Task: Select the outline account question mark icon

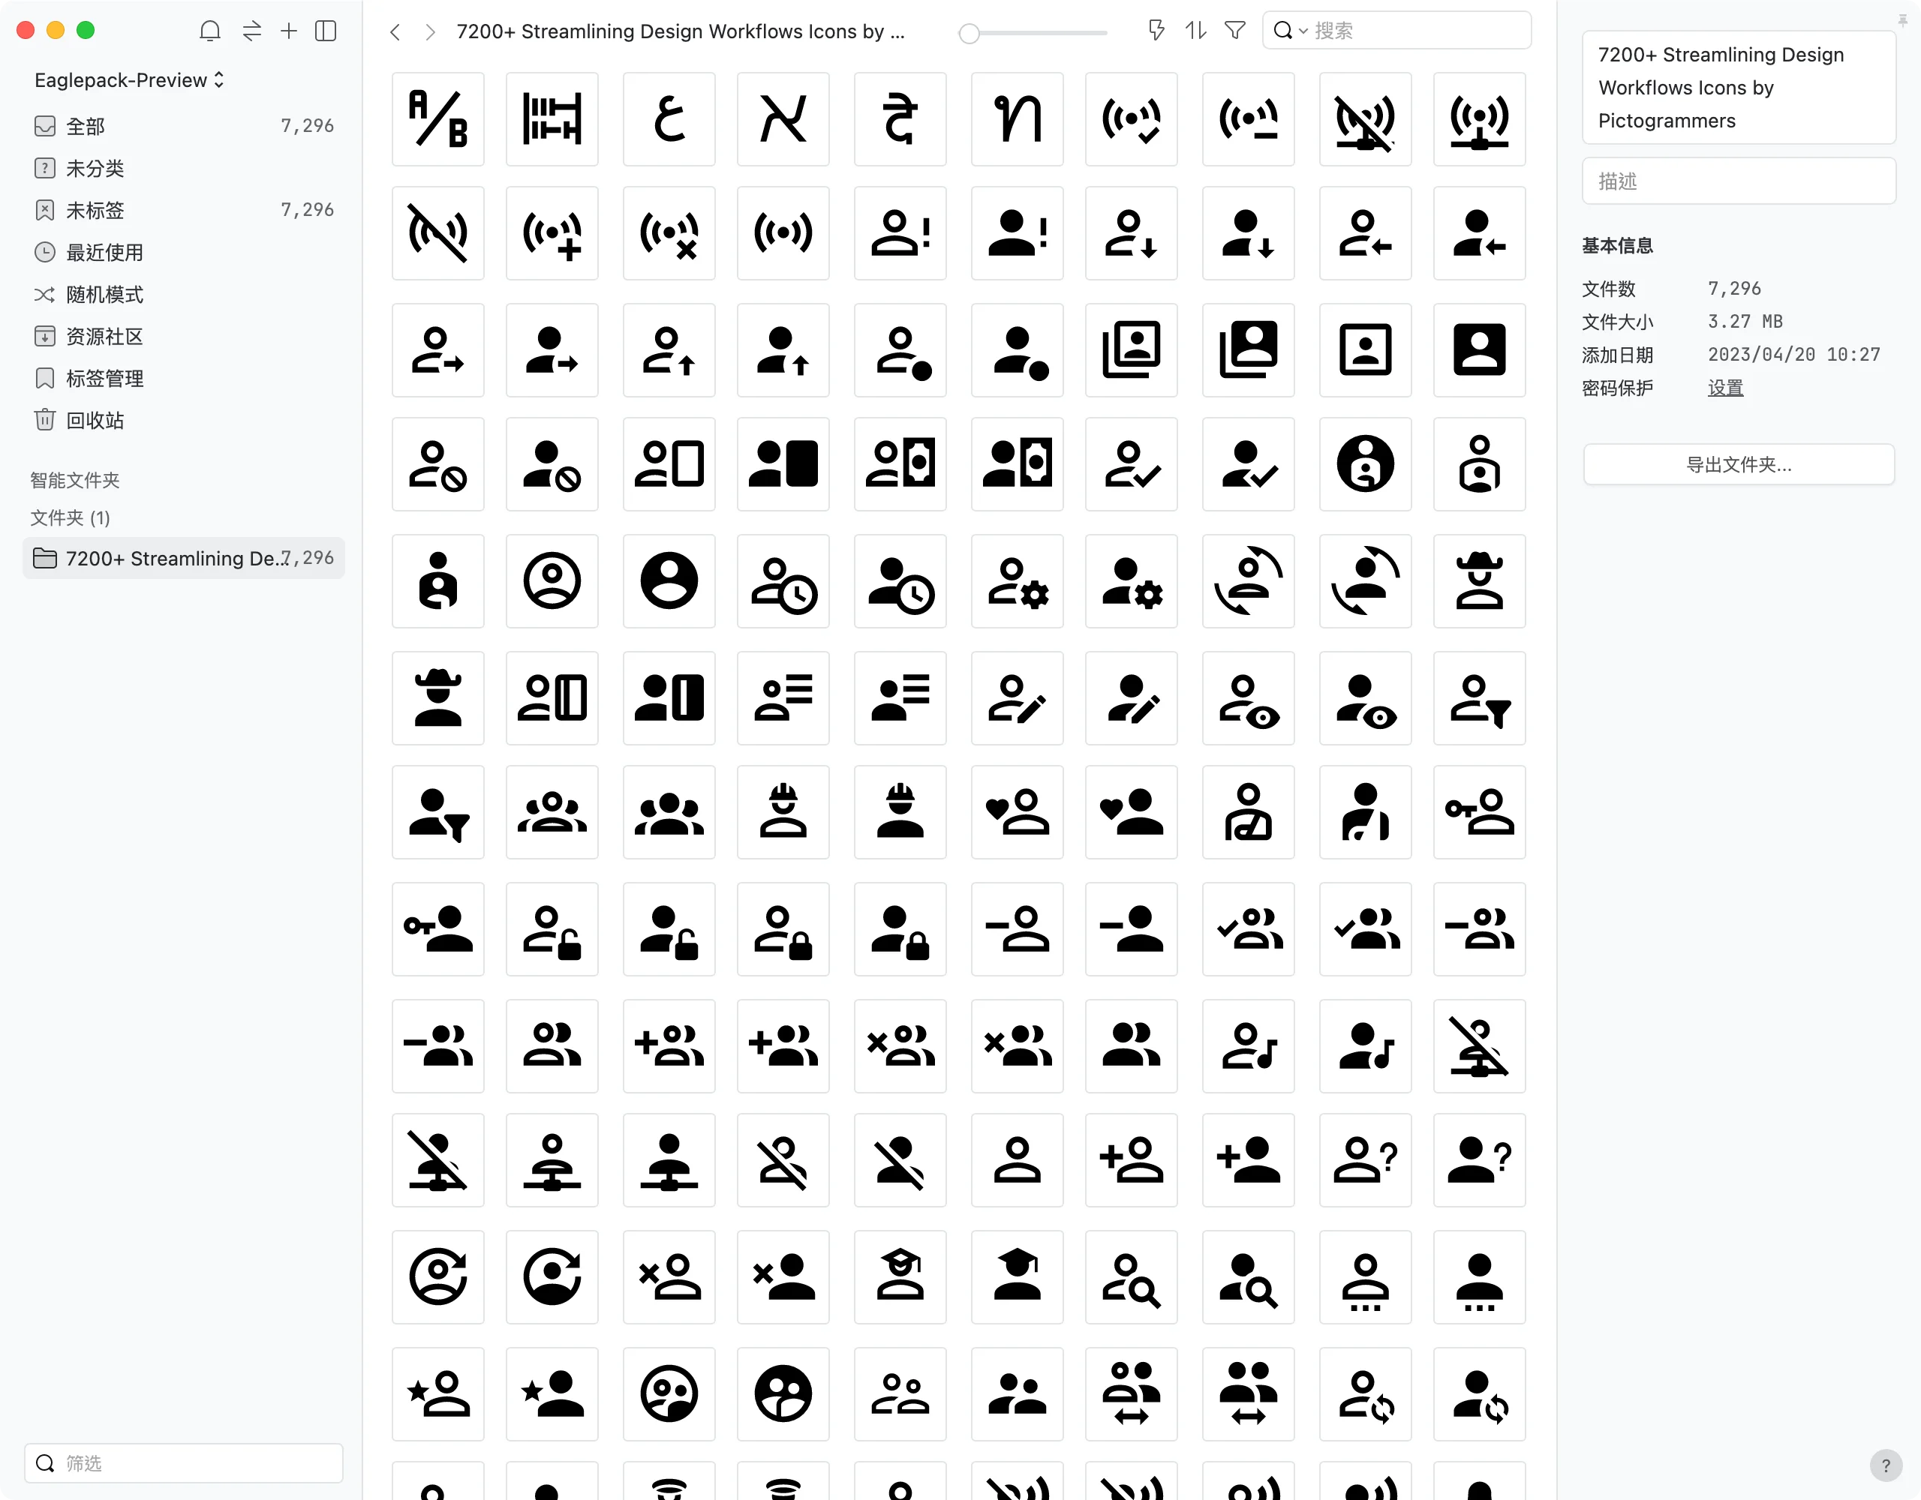Action: (x=1365, y=1159)
